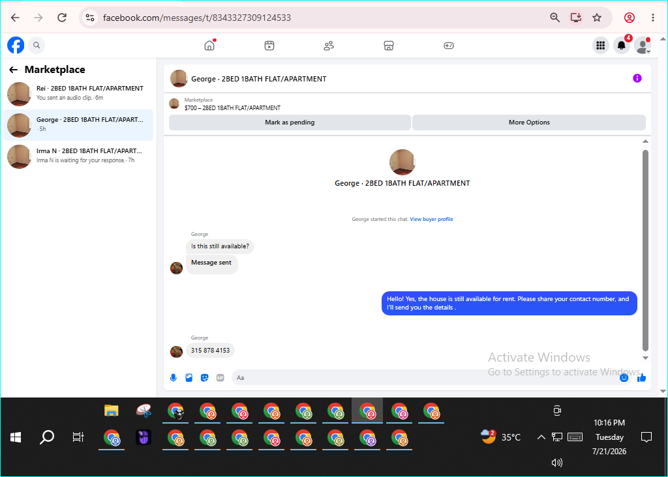Open the Chrome profile icon
Viewport: 668px width, 477px height.
coord(630,18)
